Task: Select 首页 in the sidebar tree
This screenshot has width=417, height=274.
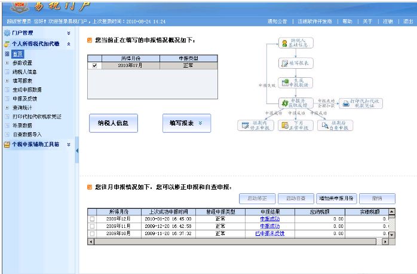Action: coord(18,54)
